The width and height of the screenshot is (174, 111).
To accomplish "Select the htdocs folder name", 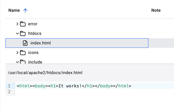I will [x=35, y=33].
